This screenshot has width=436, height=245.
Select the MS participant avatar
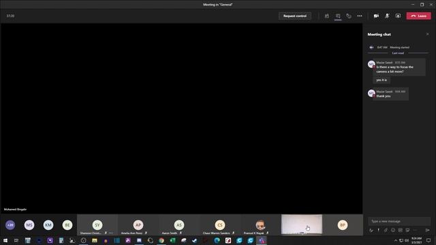(29, 225)
